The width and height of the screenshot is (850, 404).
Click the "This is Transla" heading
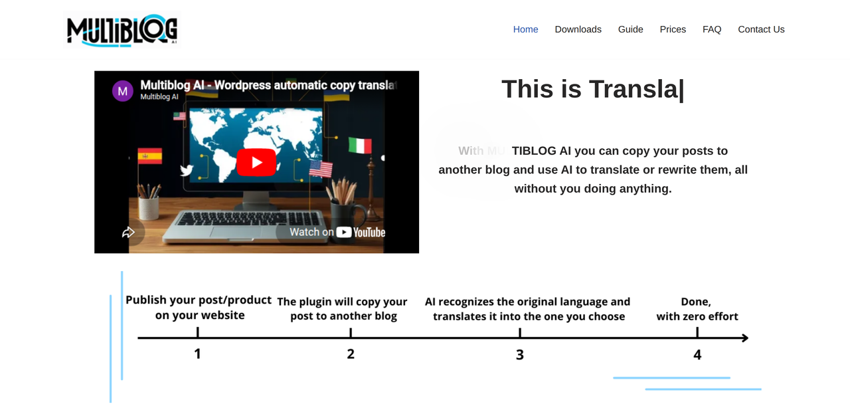pyautogui.click(x=592, y=89)
